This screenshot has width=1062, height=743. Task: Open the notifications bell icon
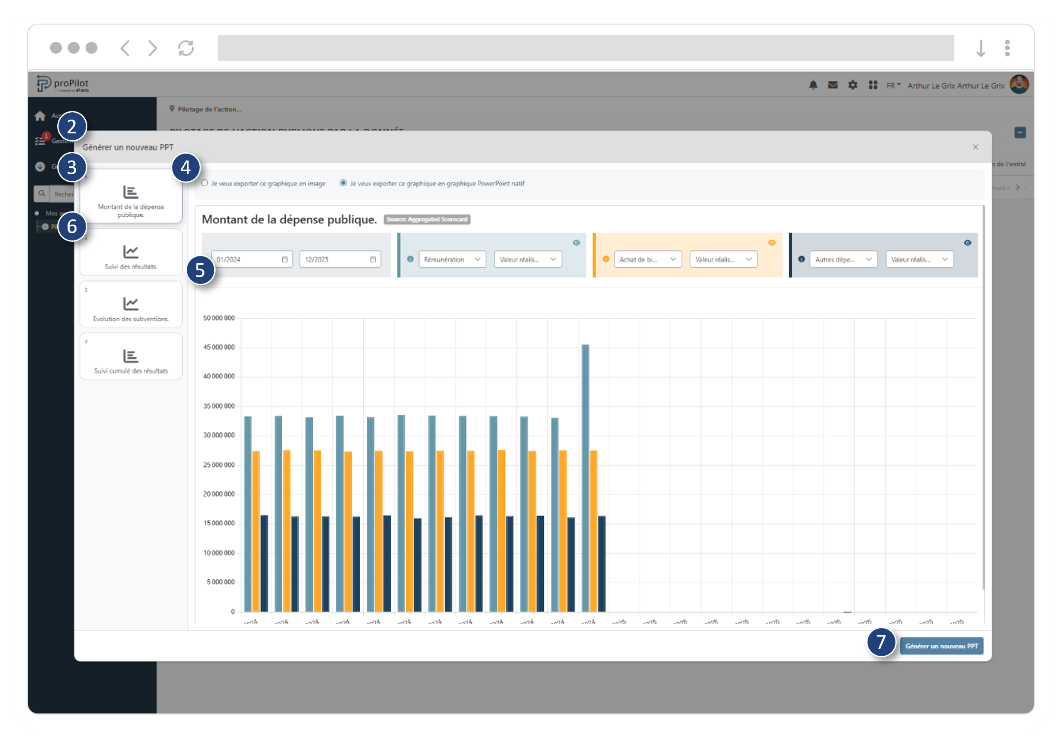(x=813, y=85)
